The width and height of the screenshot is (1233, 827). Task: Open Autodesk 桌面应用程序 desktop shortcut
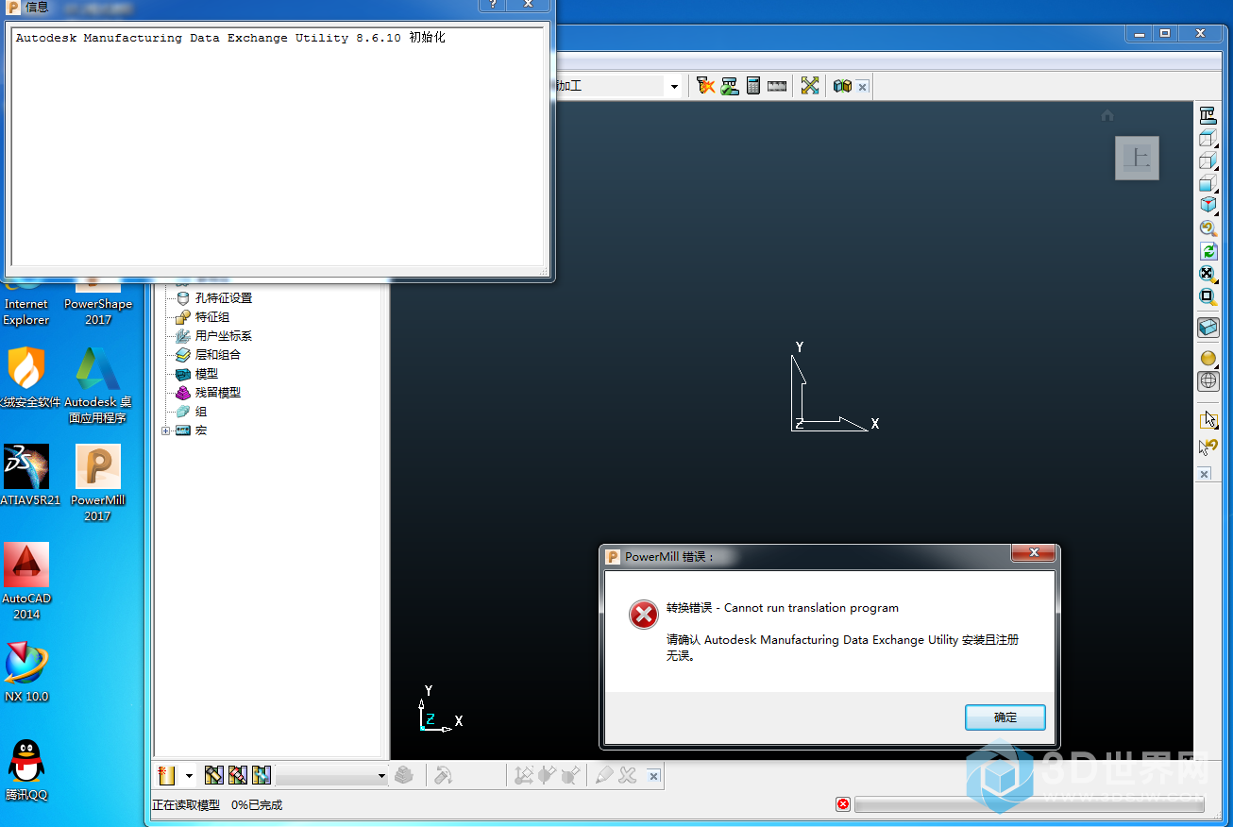click(x=98, y=385)
